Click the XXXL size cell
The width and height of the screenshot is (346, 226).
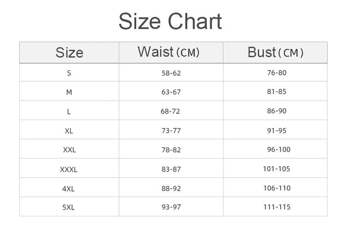[69, 169]
